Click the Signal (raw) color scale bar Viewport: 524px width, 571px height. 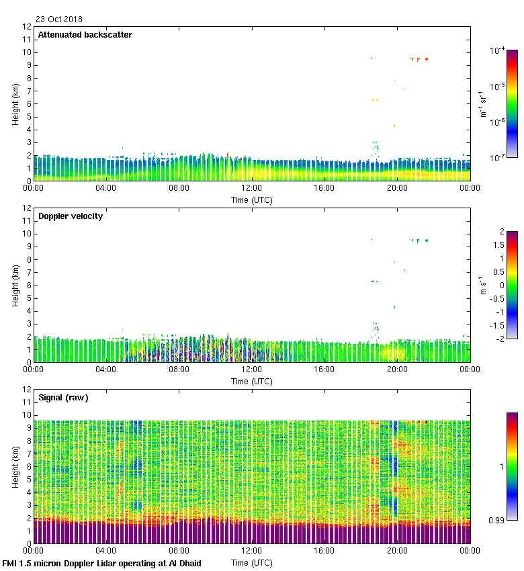point(512,466)
